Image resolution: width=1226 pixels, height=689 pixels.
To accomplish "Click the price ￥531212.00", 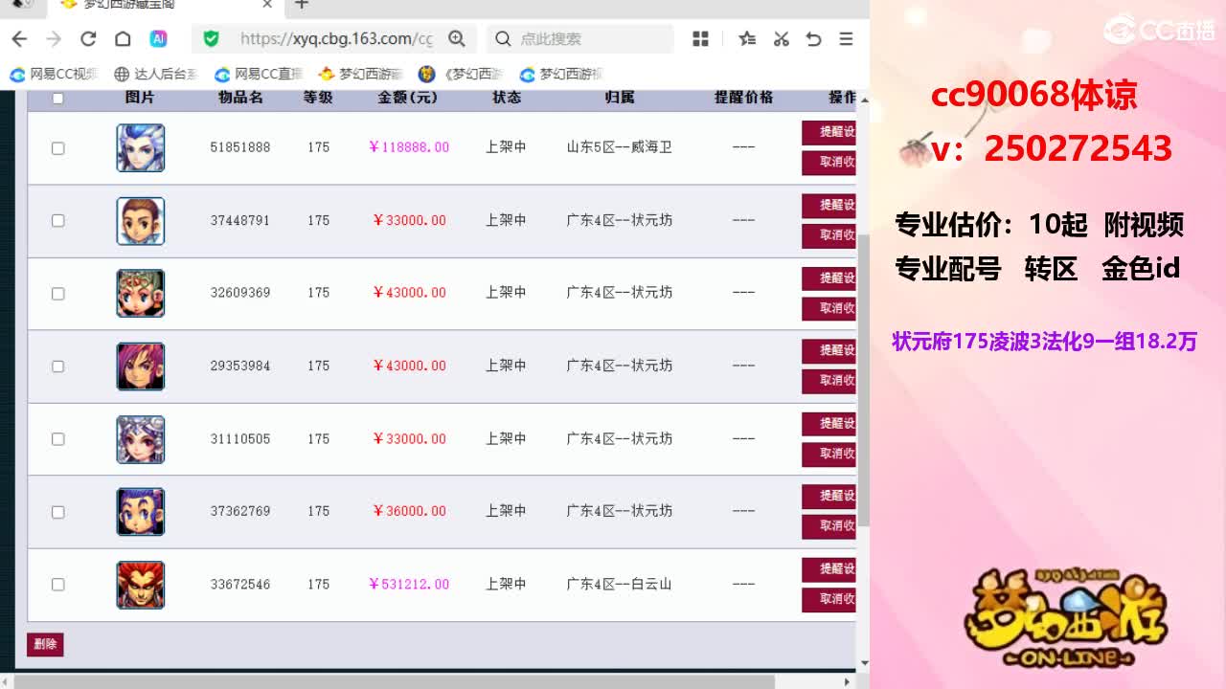I will (x=409, y=584).
